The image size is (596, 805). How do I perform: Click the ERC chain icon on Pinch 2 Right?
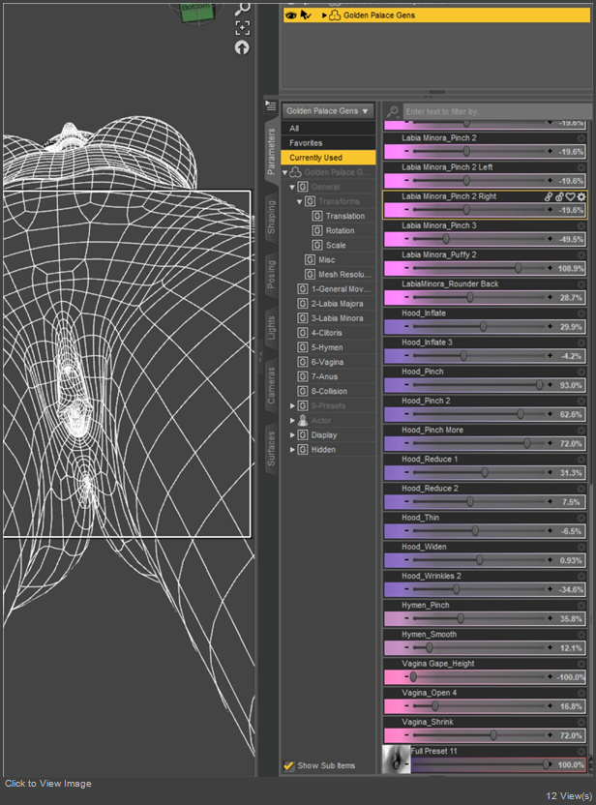click(x=559, y=196)
